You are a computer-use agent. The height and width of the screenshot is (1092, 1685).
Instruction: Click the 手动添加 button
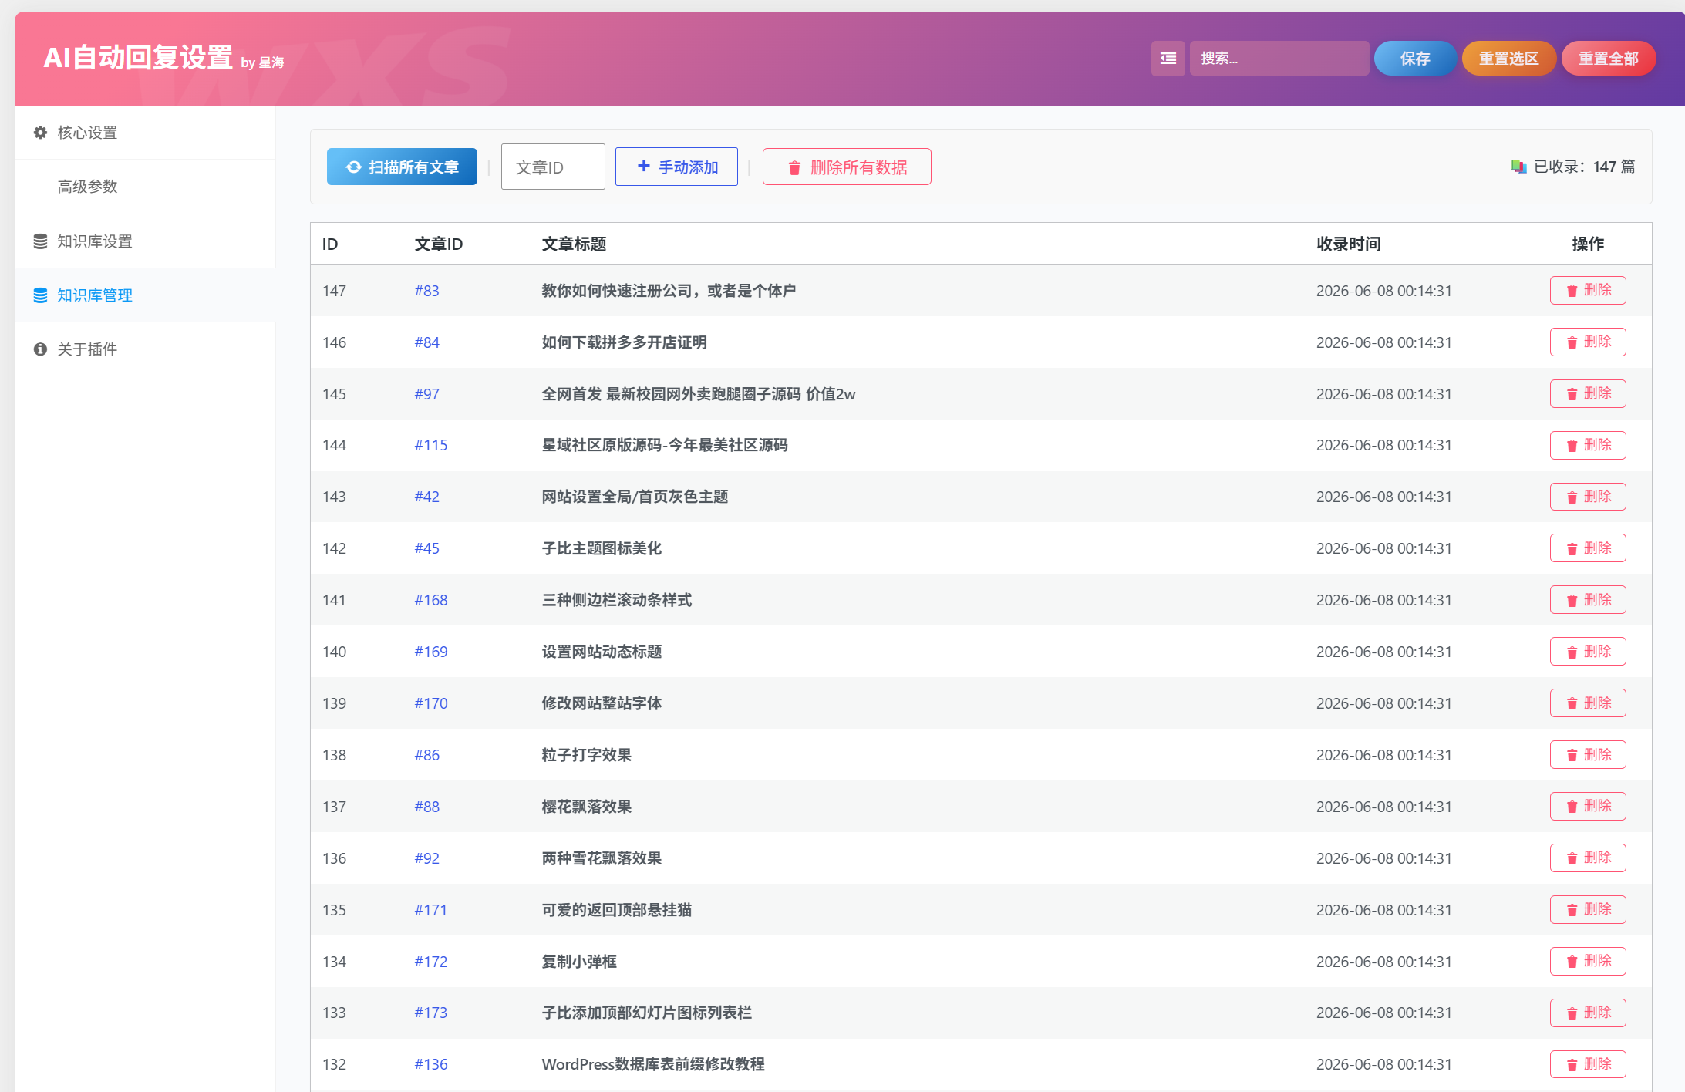click(676, 167)
